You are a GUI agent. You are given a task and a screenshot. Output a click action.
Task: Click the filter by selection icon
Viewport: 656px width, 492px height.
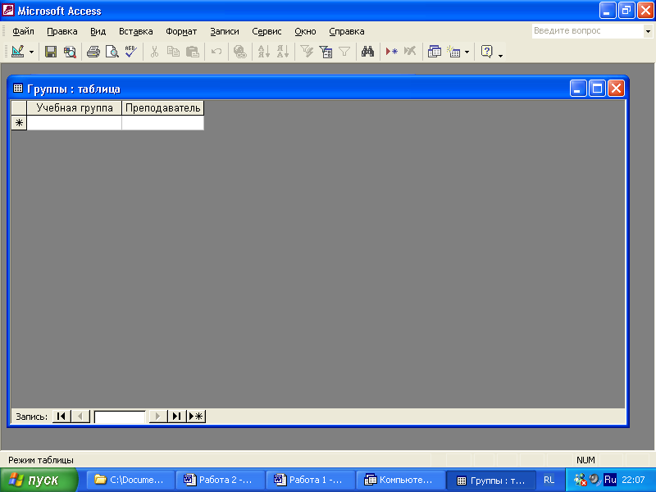tap(307, 52)
